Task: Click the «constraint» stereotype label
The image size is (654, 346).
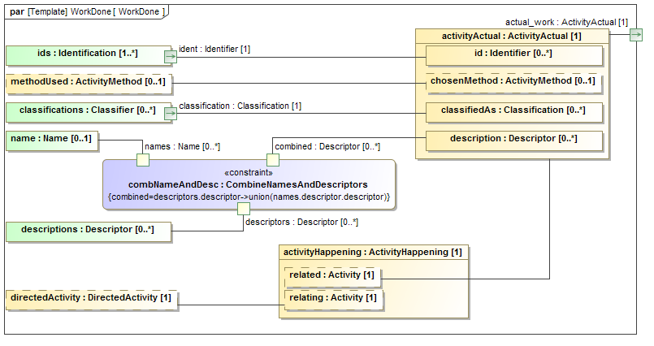Action: (x=249, y=172)
